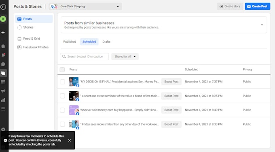Click 'November 4, 2021 at 7:37 PM' cell
275x152 pixels.
(x=203, y=82)
